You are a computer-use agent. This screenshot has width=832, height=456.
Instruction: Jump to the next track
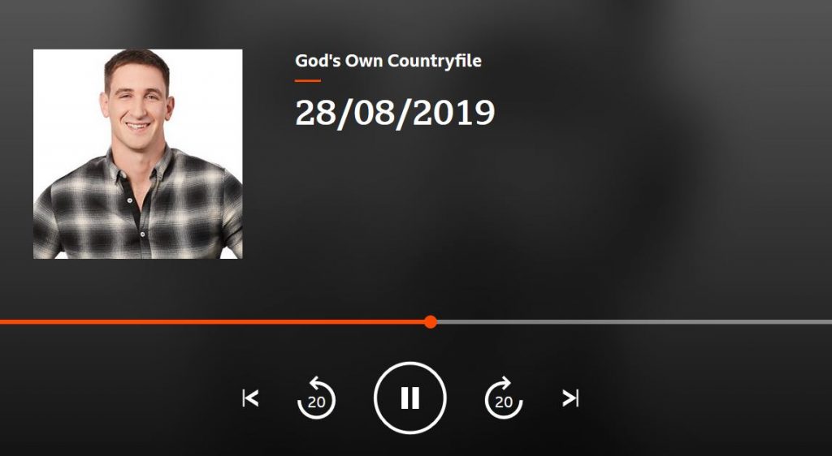pyautogui.click(x=570, y=398)
